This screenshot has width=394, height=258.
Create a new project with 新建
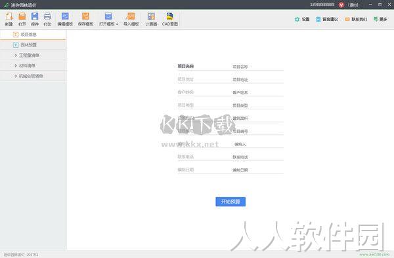tap(9, 19)
